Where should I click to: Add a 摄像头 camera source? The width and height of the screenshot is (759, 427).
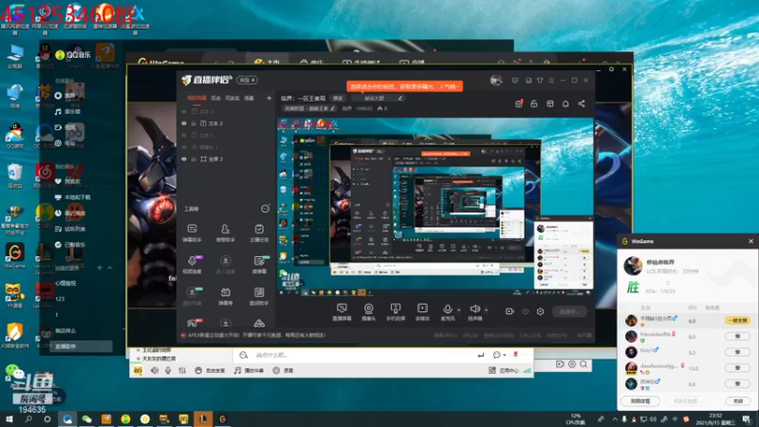click(x=368, y=312)
